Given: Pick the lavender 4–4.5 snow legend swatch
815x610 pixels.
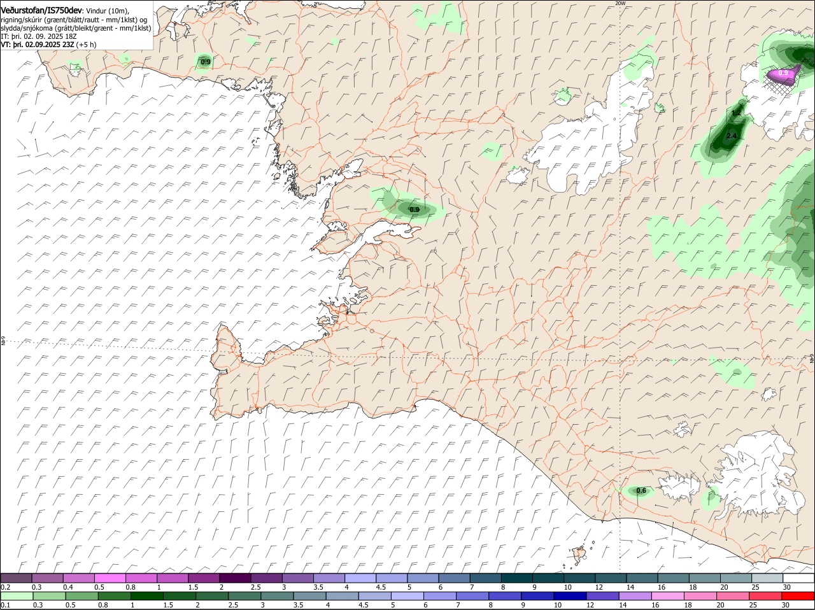Looking at the screenshot, I should coord(360,578).
